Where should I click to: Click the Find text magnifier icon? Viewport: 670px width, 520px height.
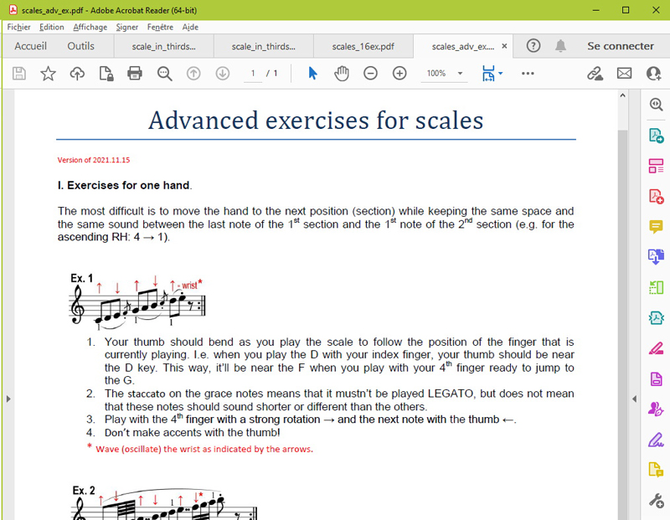(164, 74)
